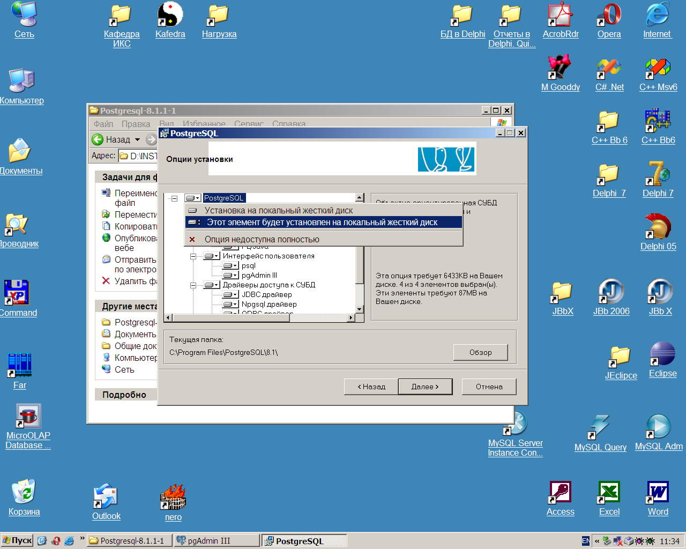Click the Обзор browse button
This screenshot has width=686, height=549.
tap(481, 352)
